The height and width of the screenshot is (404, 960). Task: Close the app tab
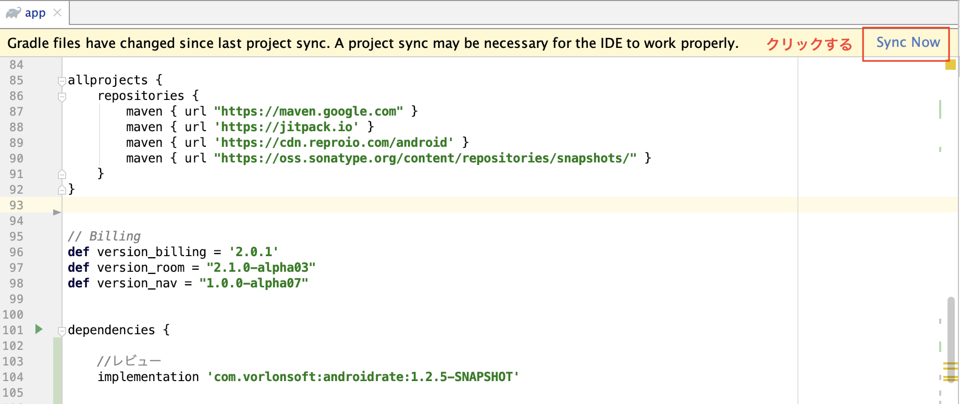[57, 12]
